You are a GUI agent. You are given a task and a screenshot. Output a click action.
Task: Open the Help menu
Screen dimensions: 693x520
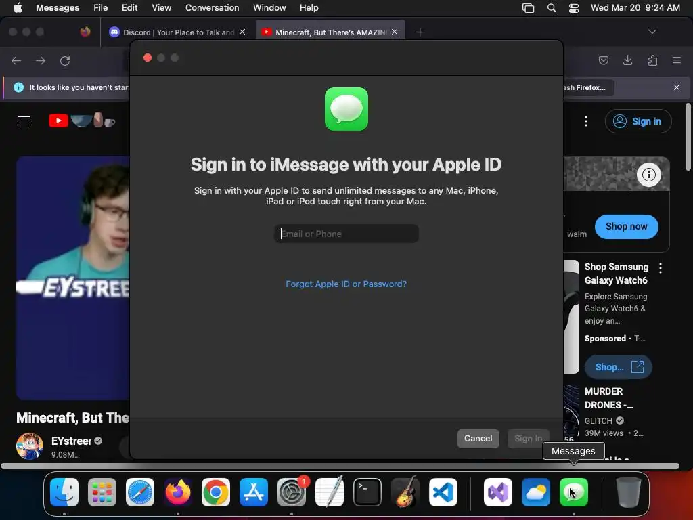(309, 8)
